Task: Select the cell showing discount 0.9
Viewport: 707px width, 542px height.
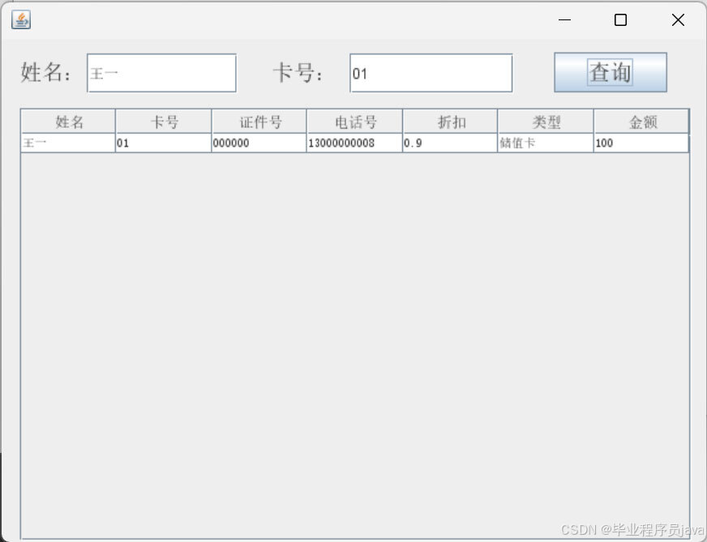Action: 449,143
